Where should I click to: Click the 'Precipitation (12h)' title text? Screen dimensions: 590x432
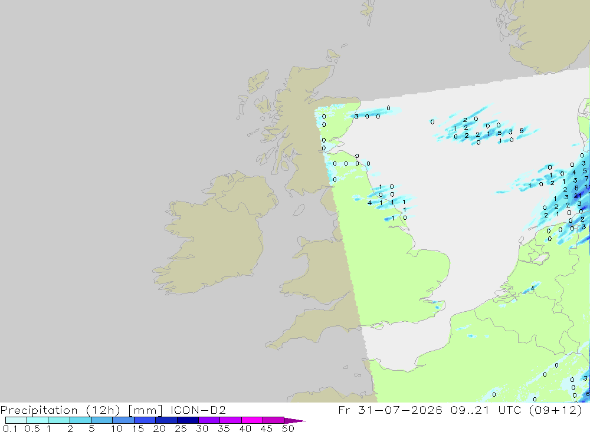(x=60, y=410)
